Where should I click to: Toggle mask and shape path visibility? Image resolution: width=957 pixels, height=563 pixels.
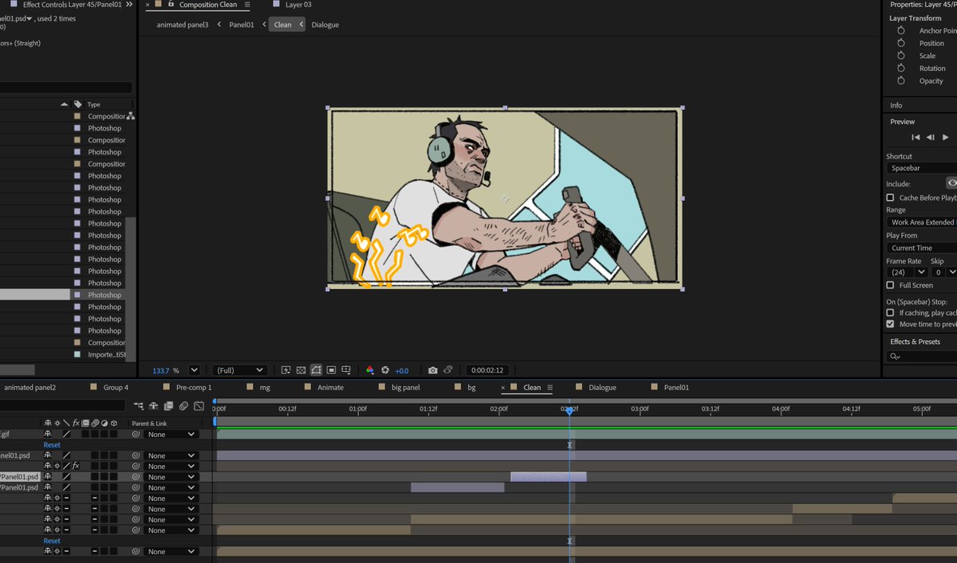pos(316,370)
